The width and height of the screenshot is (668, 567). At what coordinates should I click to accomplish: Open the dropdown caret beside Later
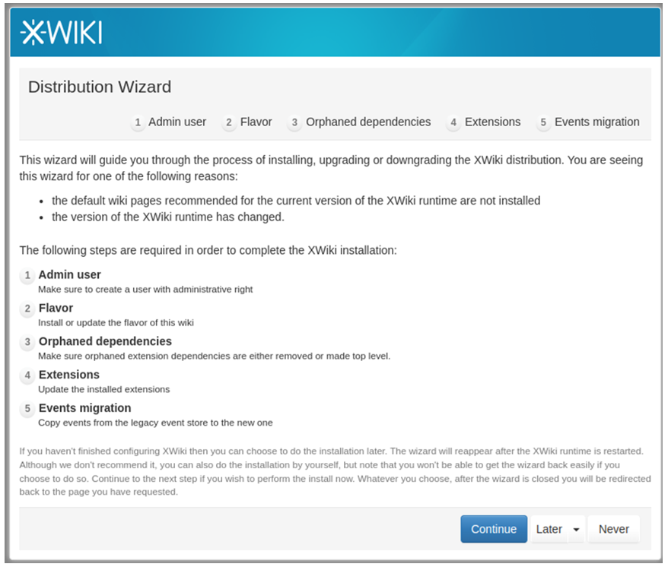(x=576, y=530)
